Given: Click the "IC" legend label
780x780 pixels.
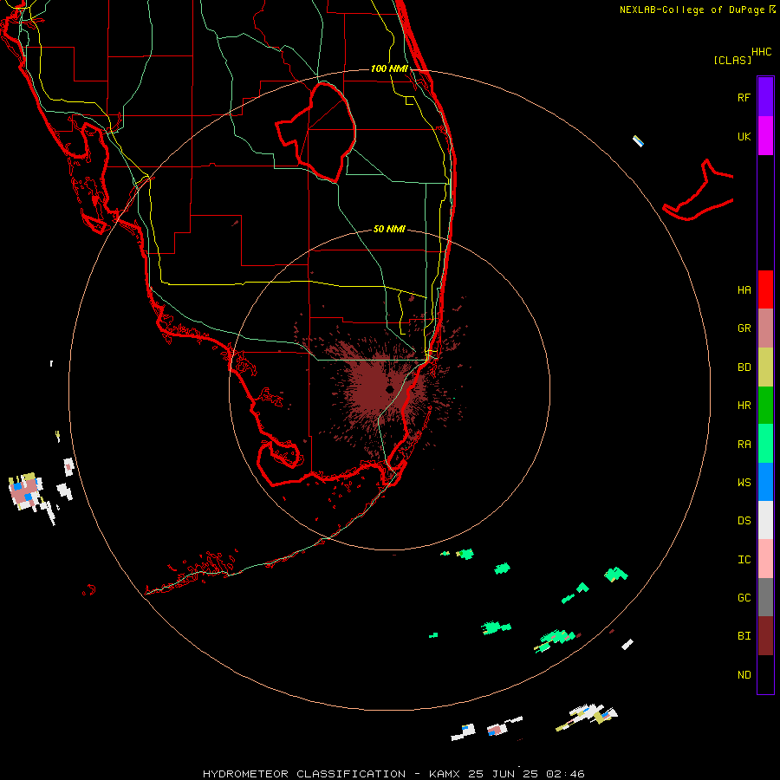Looking at the screenshot, I should 744,559.
